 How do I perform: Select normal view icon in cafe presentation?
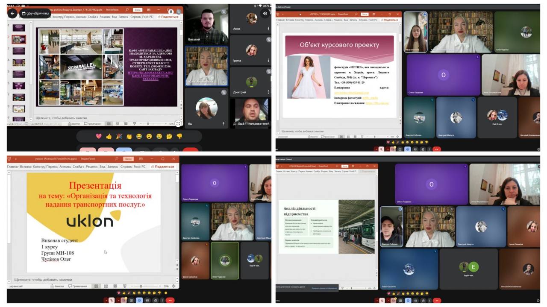(x=109, y=124)
